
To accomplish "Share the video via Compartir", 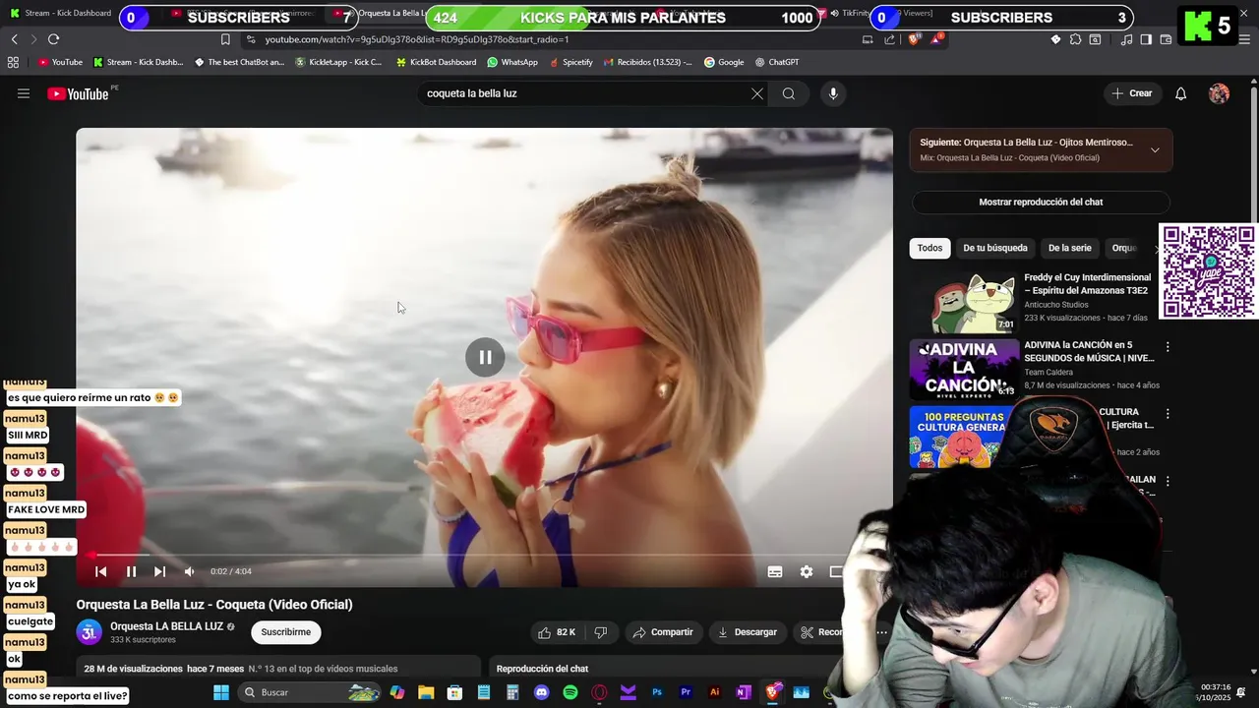I will 663,632.
